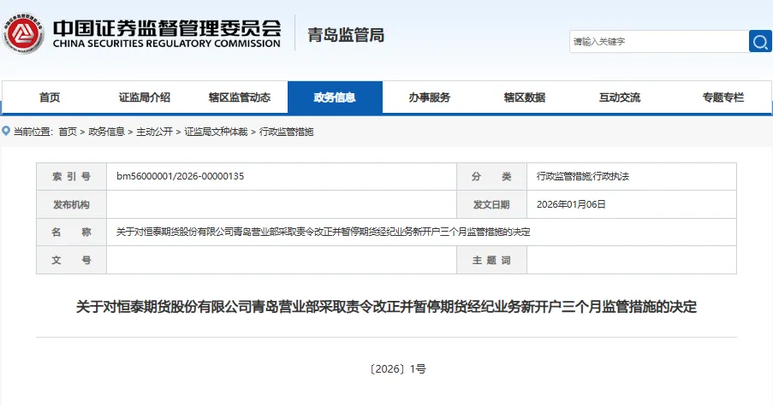
Task: Click the 青岛监管局 header text
Action: click(346, 35)
